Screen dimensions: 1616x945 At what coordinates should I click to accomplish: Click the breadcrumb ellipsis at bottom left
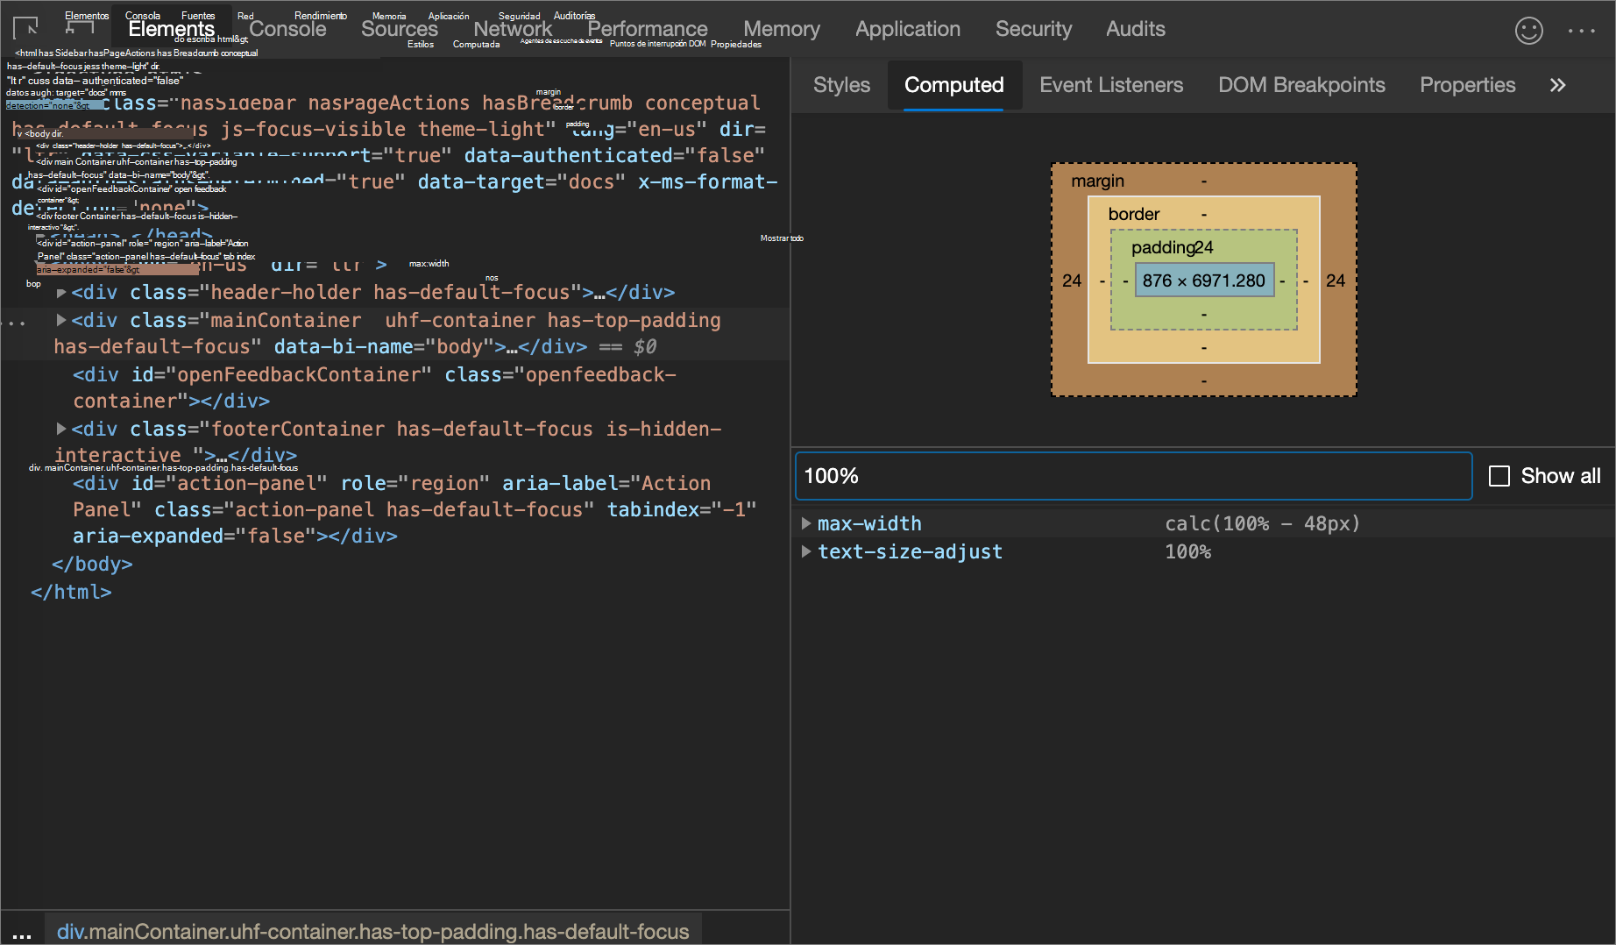pos(22,933)
